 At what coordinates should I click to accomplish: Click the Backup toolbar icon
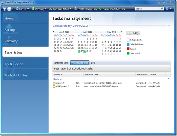point(17,9)
